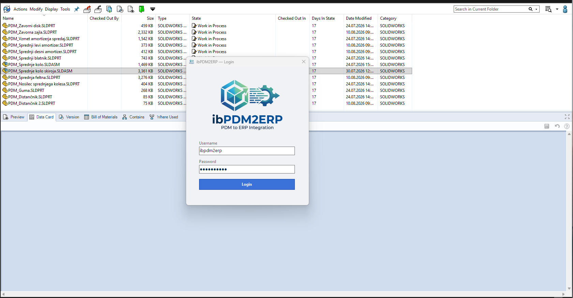Click the save icon in data card panel
Viewport: 573px width, 298px height.
[x=547, y=126]
